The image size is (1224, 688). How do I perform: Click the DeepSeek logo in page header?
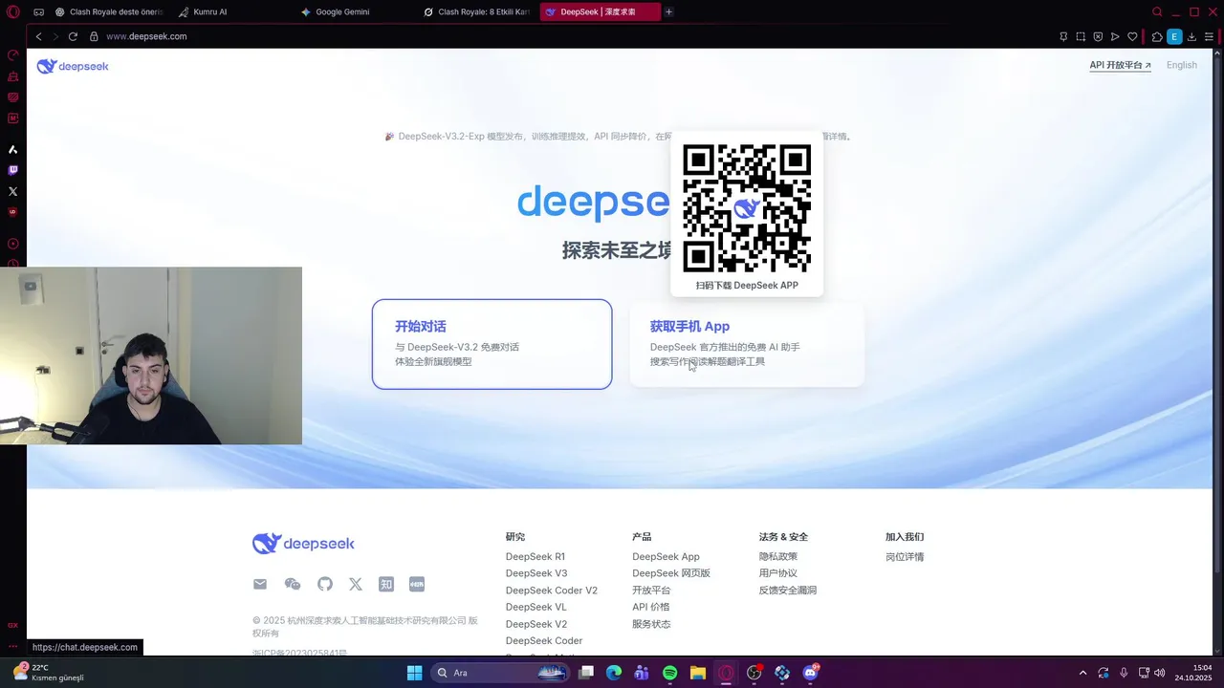73,66
